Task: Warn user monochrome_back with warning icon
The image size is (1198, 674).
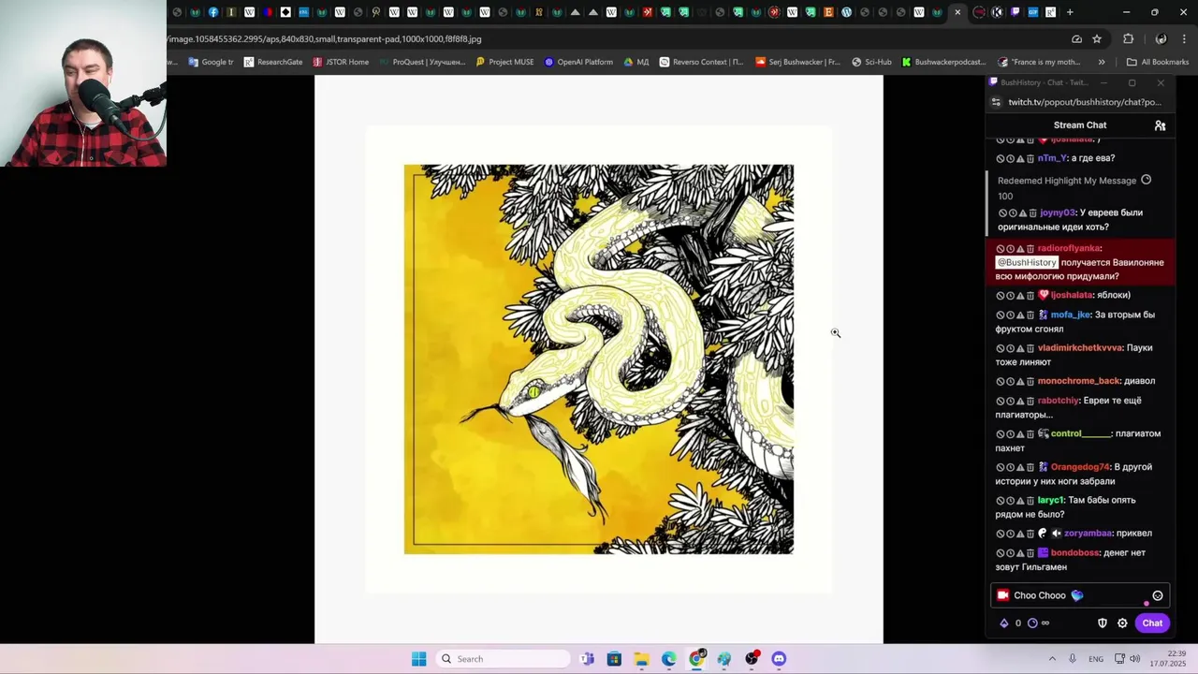Action: click(x=1021, y=382)
